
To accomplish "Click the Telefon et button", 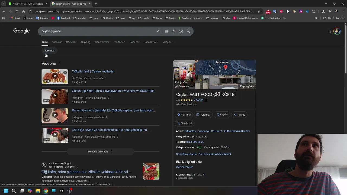I will pyautogui.click(x=185, y=123).
